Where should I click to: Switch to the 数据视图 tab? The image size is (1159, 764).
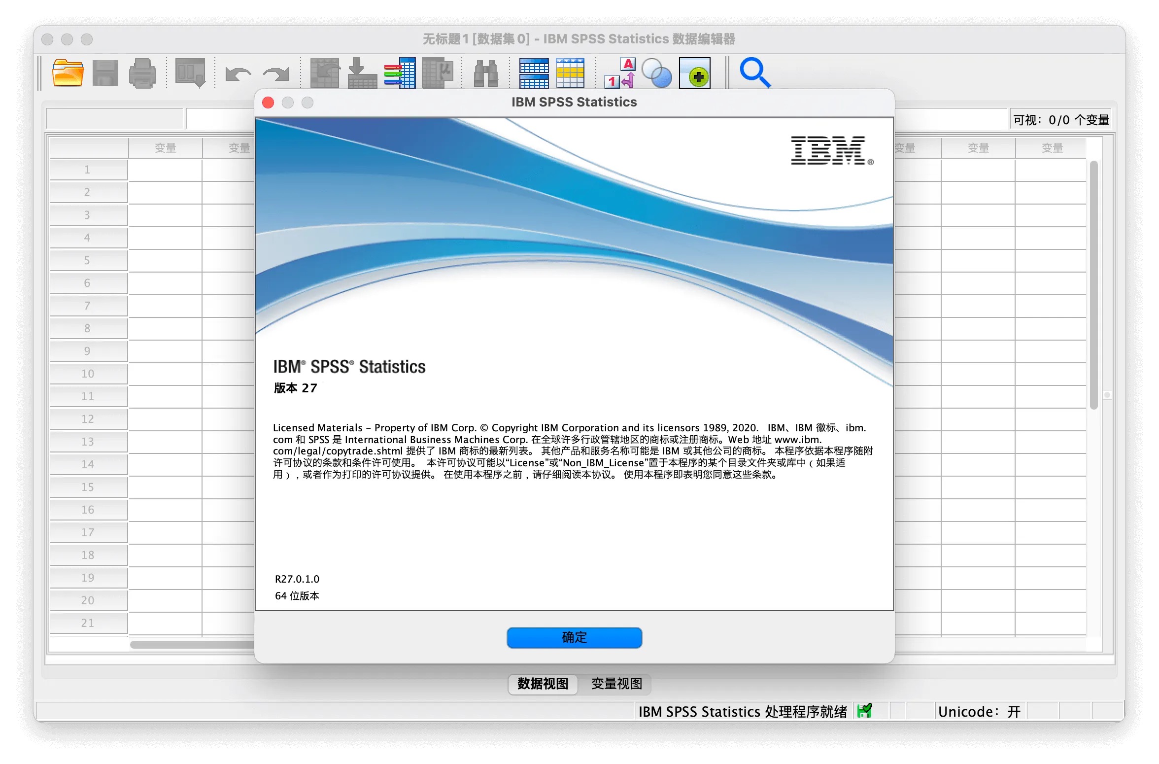pyautogui.click(x=542, y=684)
